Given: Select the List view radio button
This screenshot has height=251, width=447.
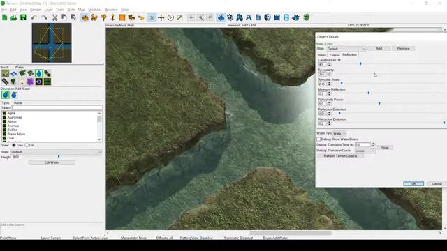Looking at the screenshot, I should [x=27, y=145].
